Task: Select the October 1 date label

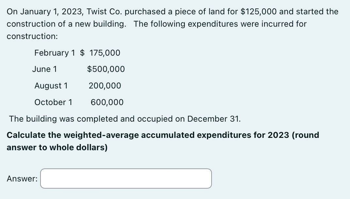Action: 53,102
